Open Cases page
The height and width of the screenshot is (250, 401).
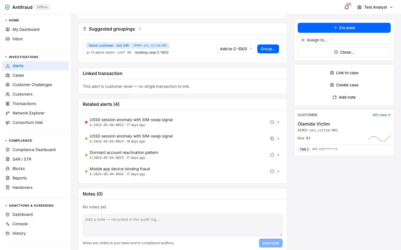[35, 75]
